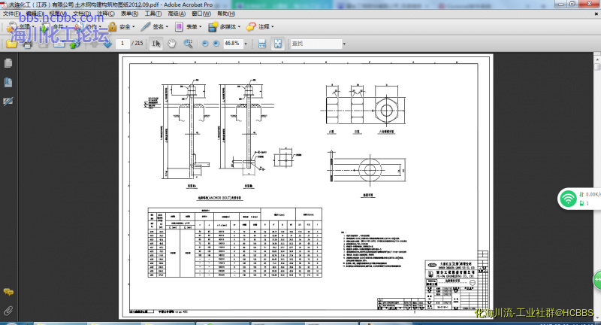Click the purple 表单 form icon
The height and width of the screenshot is (325, 601).
(x=179, y=26)
